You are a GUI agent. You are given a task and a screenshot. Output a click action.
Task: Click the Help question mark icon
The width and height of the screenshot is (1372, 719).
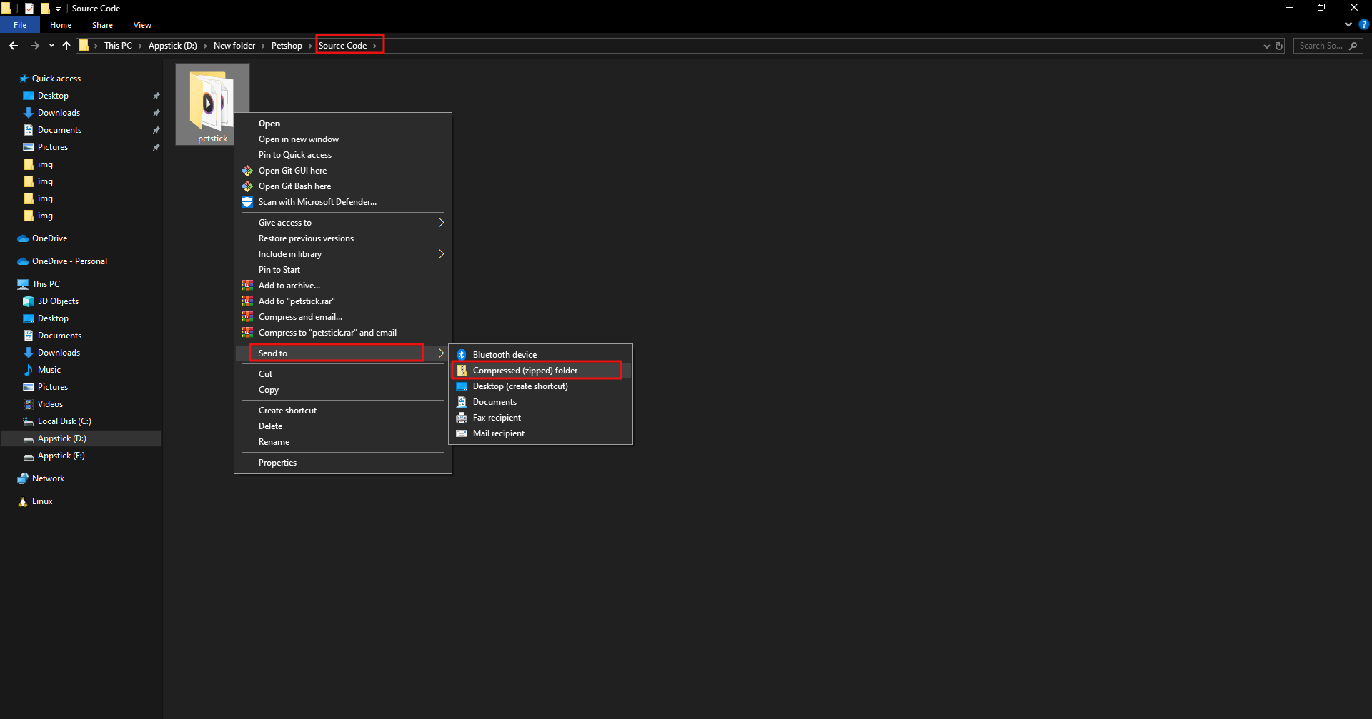[x=1363, y=25]
